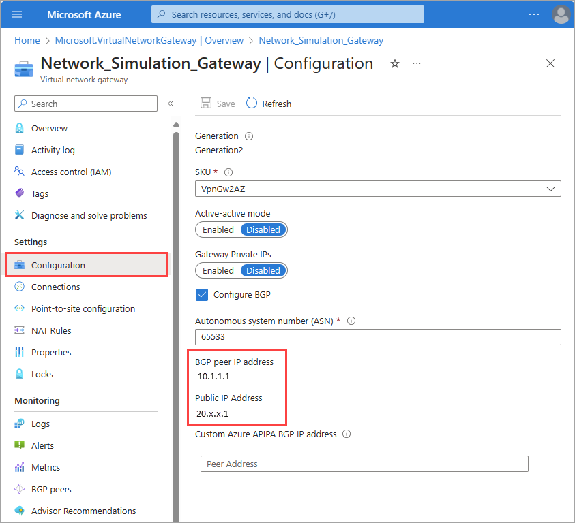Viewport: 575px width, 523px height.
Task: Click the Save button
Action: coord(218,104)
